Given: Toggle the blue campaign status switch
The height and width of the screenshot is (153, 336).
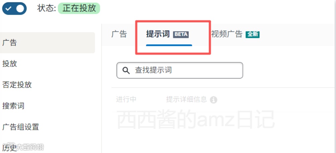Looking at the screenshot, I should [14, 9].
